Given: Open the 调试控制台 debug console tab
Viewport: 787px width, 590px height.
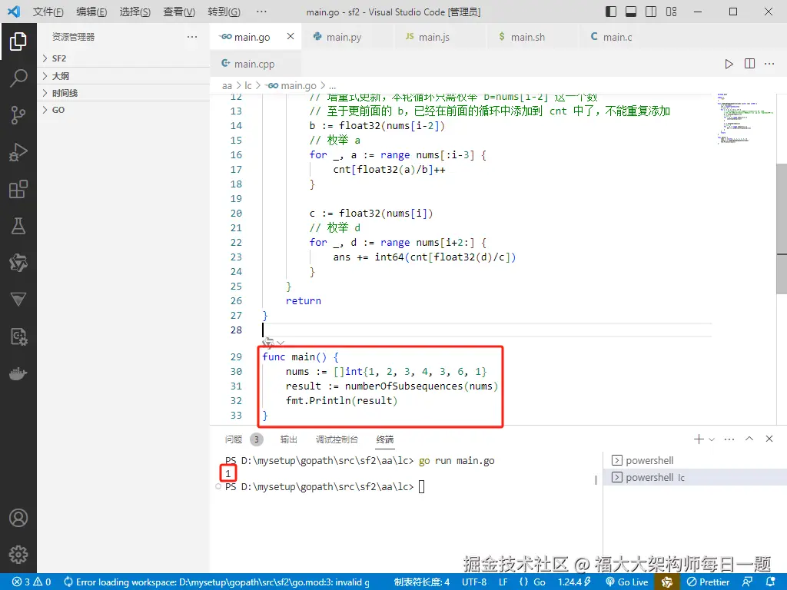Looking at the screenshot, I should 337,439.
